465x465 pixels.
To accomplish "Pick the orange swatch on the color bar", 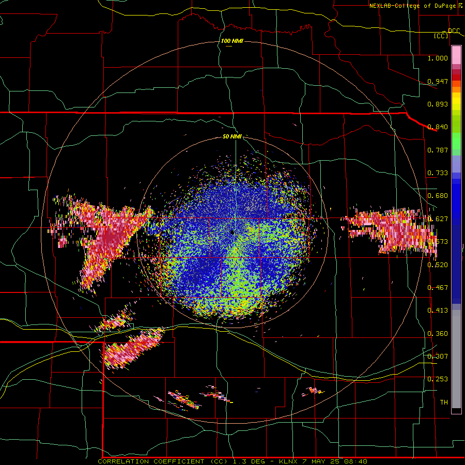I will pos(456,89).
